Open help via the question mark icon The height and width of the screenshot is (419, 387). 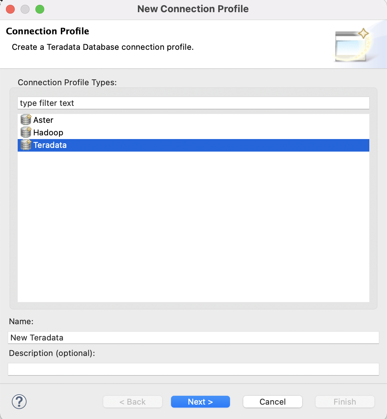click(x=19, y=402)
